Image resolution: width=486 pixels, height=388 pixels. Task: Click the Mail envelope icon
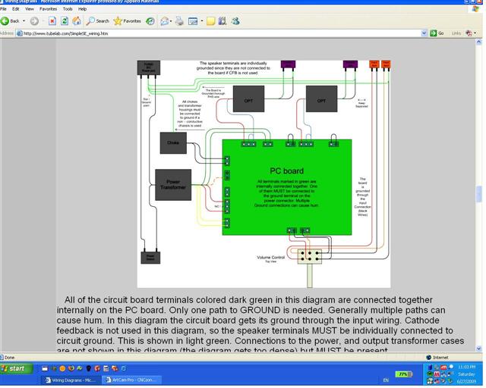click(164, 21)
